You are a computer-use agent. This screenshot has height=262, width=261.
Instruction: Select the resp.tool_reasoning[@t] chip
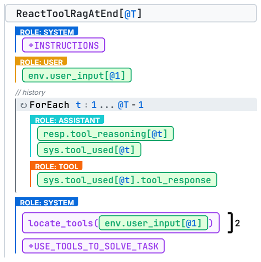[x=105, y=134]
